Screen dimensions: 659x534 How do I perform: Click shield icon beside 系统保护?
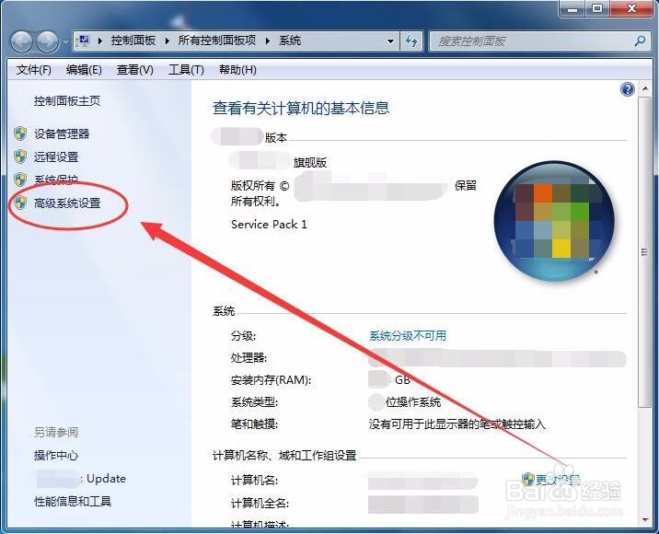pyautogui.click(x=20, y=180)
